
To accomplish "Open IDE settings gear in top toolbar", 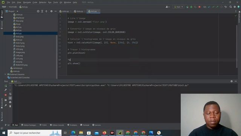I will pyautogui.click(x=235, y=7).
